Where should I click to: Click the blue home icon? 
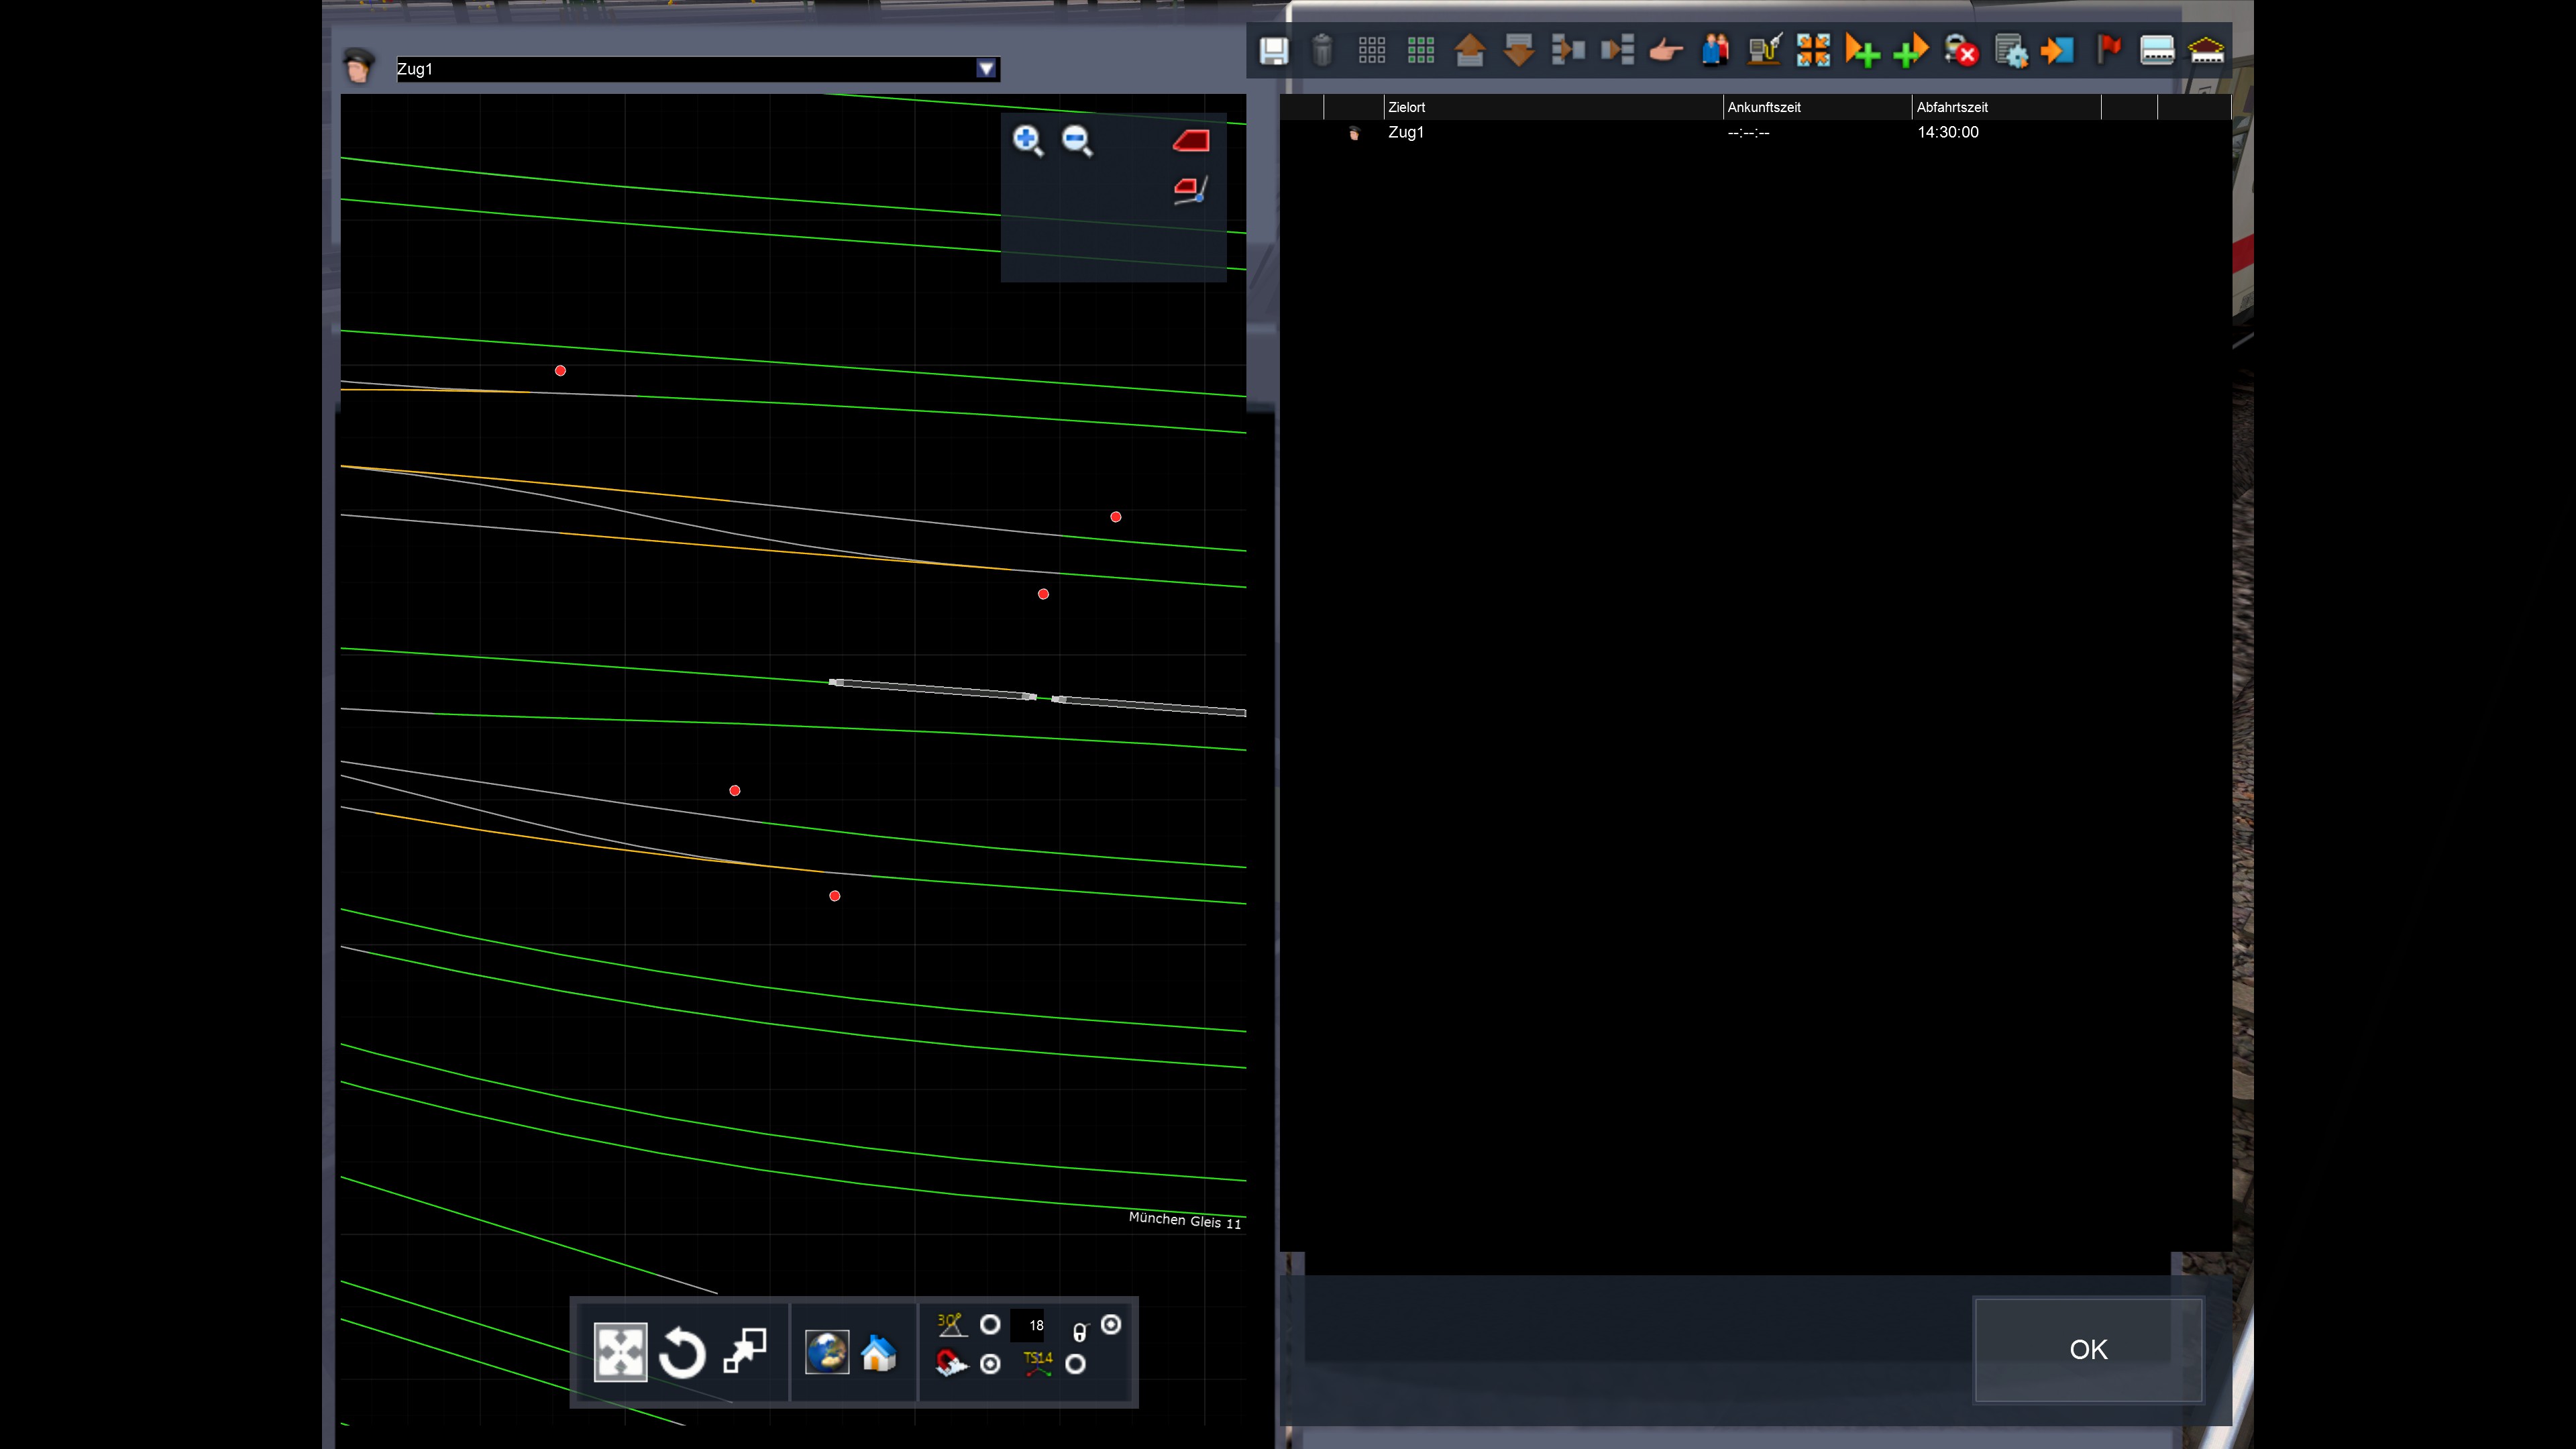[x=878, y=1352]
